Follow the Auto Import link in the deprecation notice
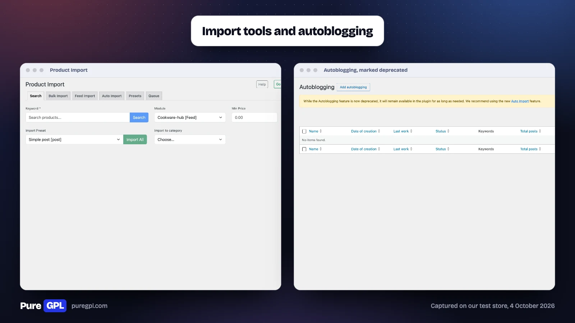Image resolution: width=575 pixels, height=323 pixels. point(520,101)
